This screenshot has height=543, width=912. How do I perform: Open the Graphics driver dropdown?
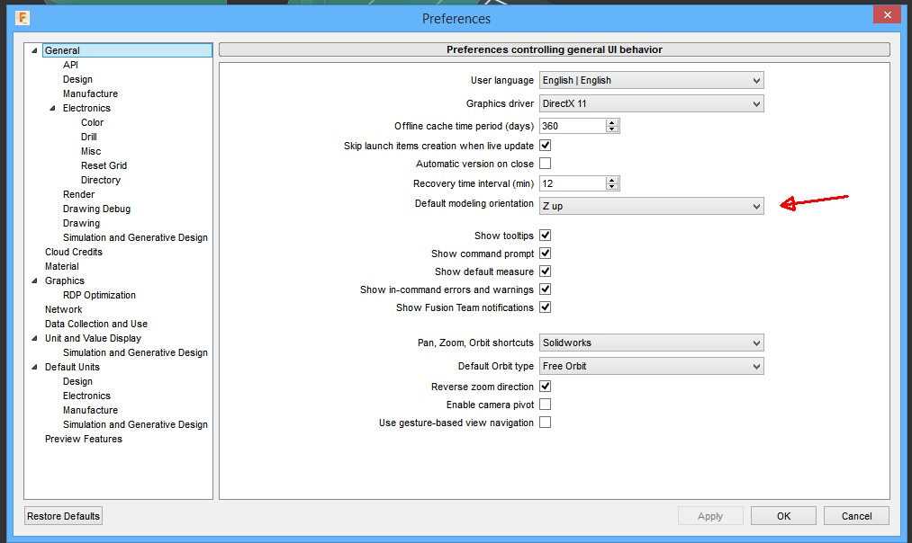652,103
